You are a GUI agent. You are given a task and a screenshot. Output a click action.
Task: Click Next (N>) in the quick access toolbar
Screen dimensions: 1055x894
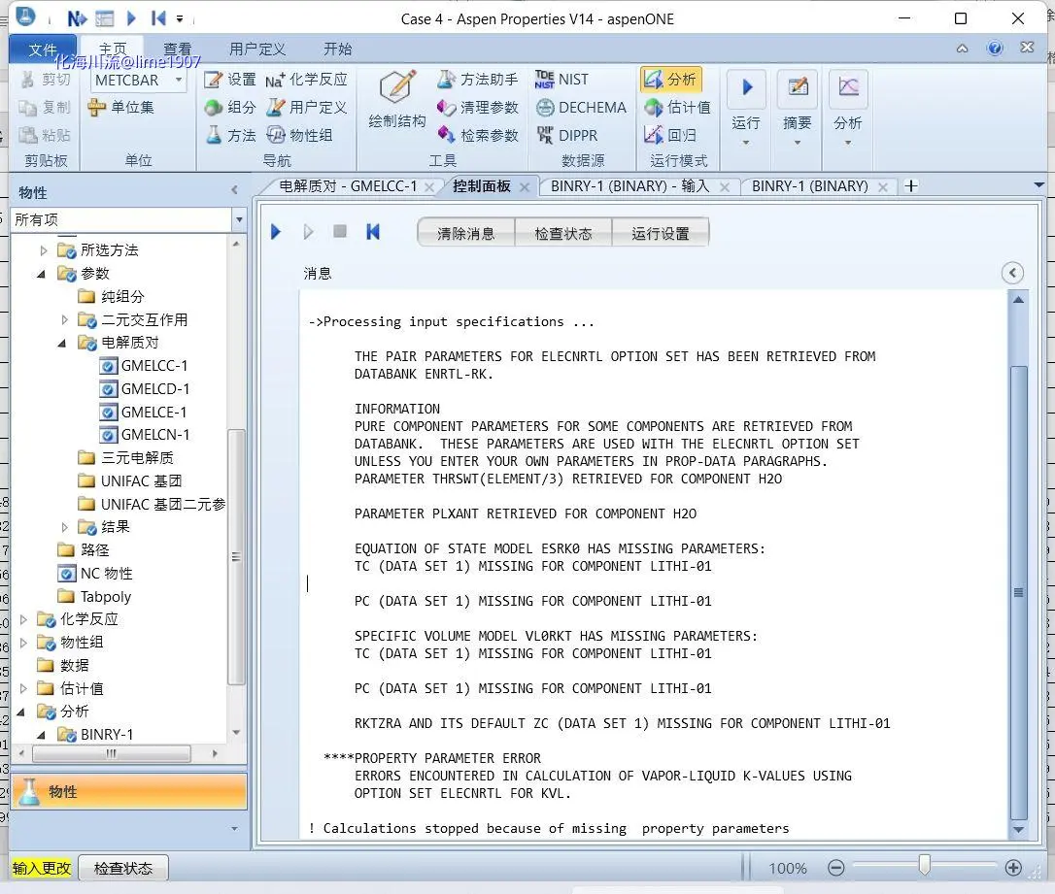[x=77, y=18]
